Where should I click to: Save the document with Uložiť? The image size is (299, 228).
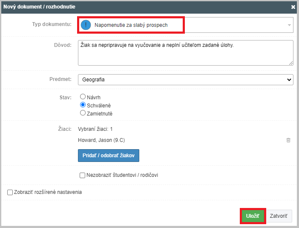point(253,216)
